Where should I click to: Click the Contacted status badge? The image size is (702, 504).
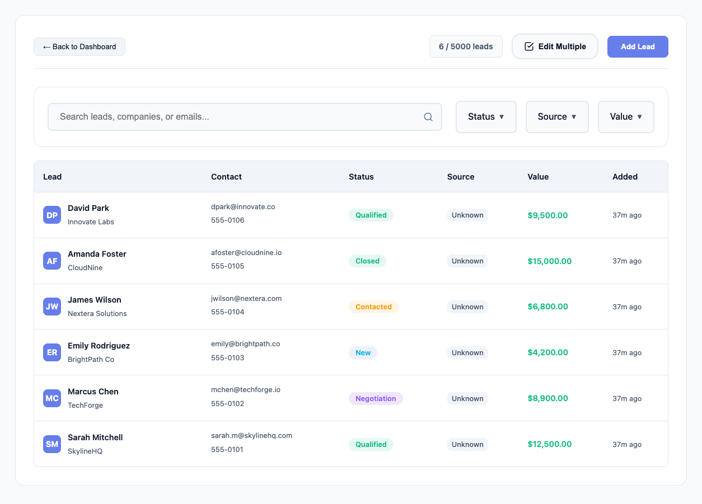point(373,307)
